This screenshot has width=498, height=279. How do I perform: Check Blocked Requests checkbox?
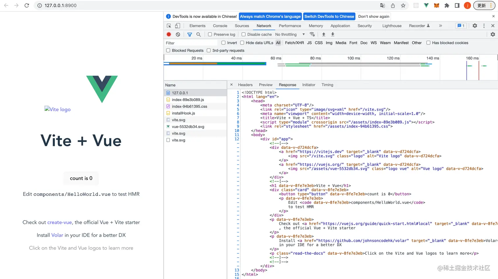coord(168,50)
